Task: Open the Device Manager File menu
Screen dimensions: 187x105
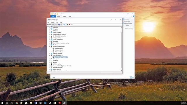Action: [48, 22]
